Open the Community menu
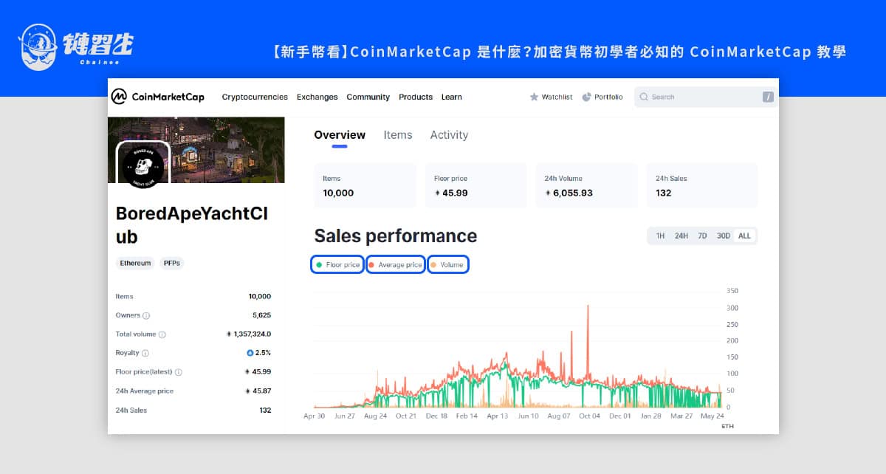Image resolution: width=886 pixels, height=474 pixels. tap(368, 97)
